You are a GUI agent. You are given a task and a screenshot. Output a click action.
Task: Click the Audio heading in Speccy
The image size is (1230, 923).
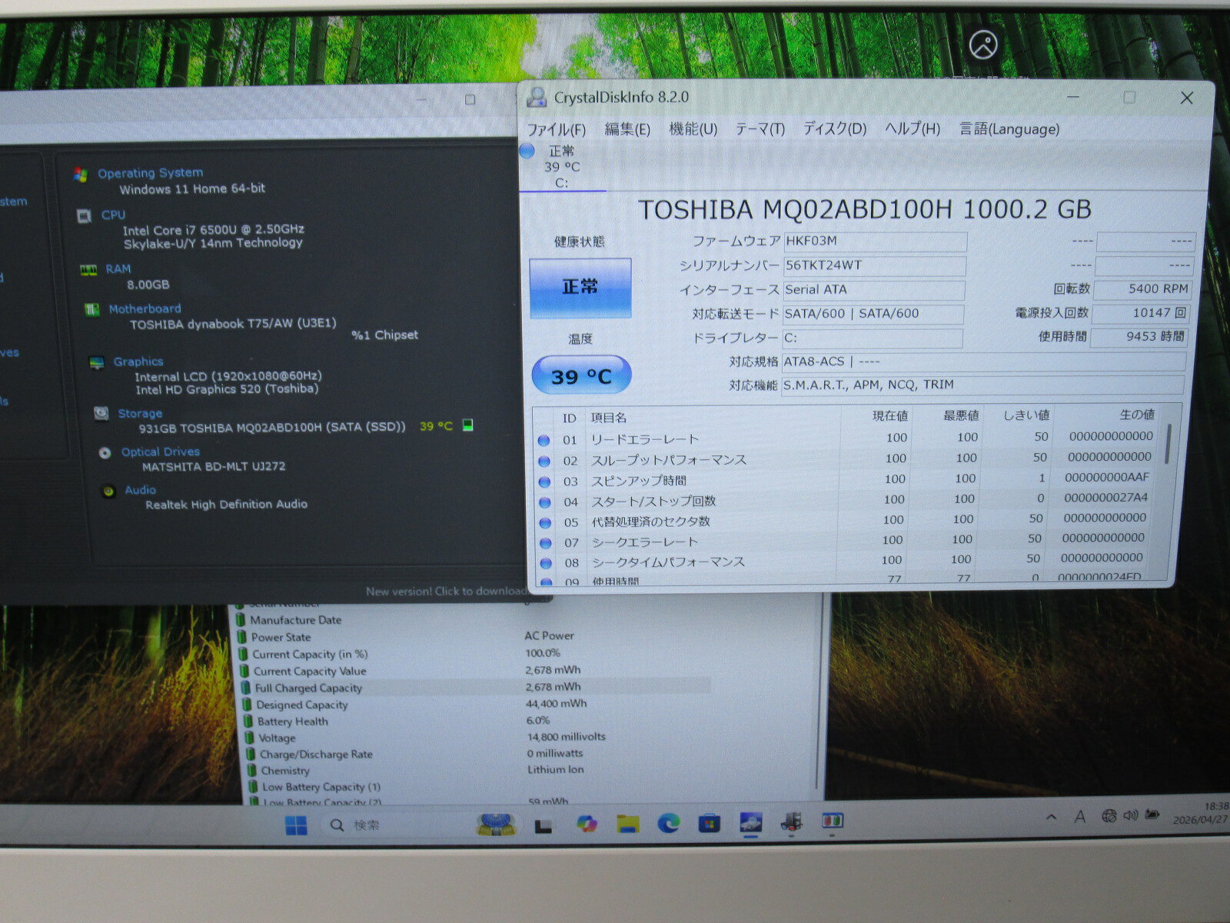pos(140,490)
